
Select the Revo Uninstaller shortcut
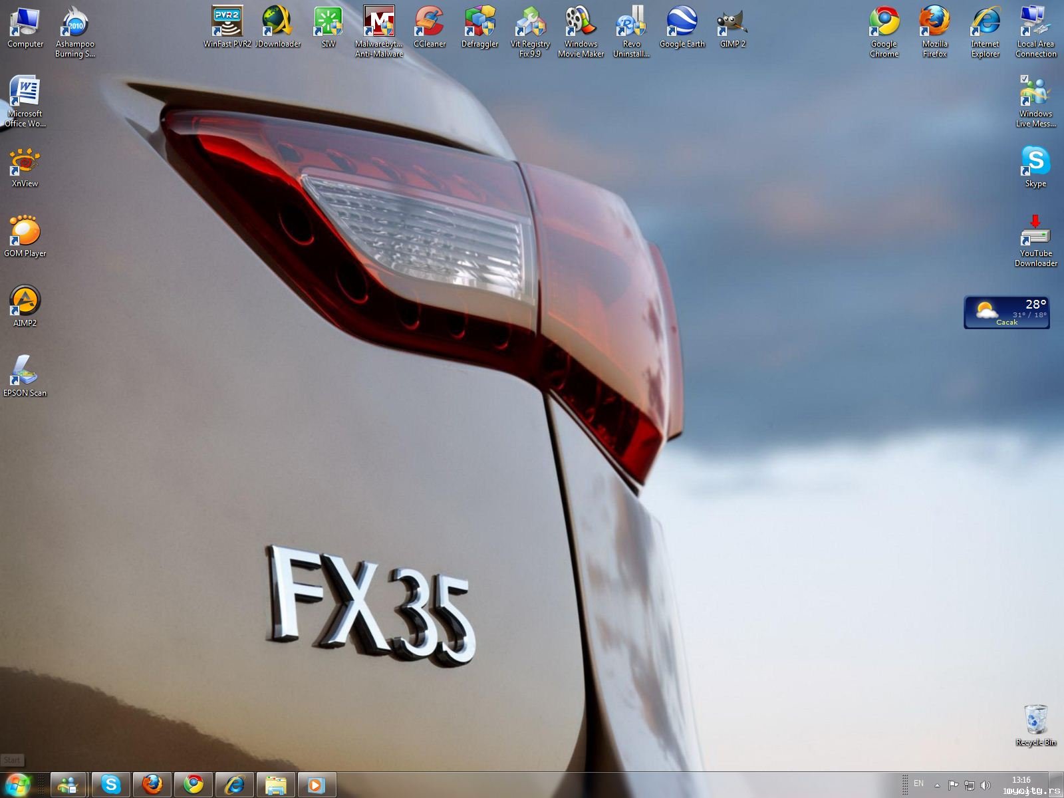click(x=632, y=32)
